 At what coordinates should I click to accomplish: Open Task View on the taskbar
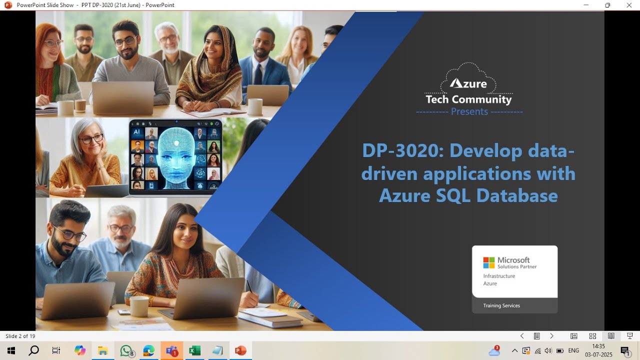56,350
